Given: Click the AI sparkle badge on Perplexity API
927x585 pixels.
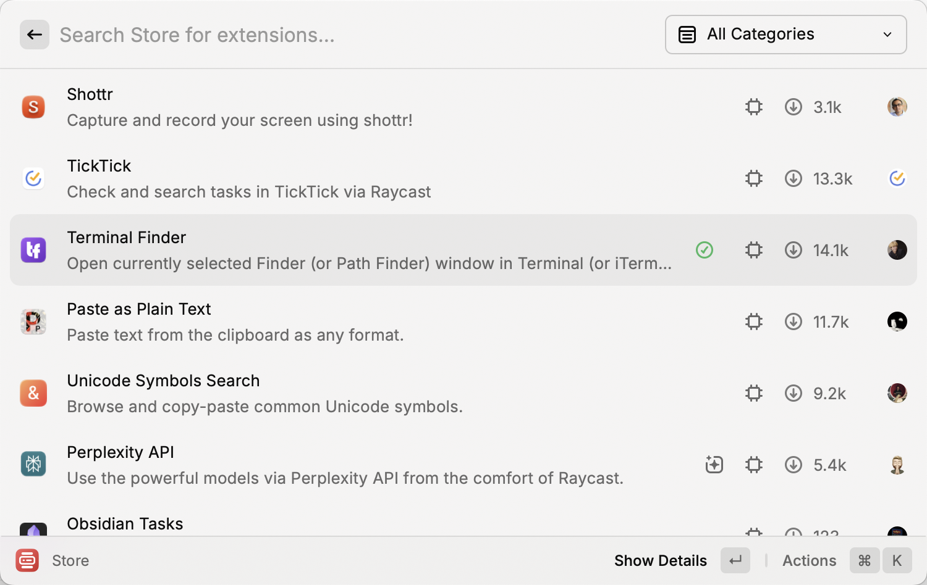Looking at the screenshot, I should pos(714,465).
